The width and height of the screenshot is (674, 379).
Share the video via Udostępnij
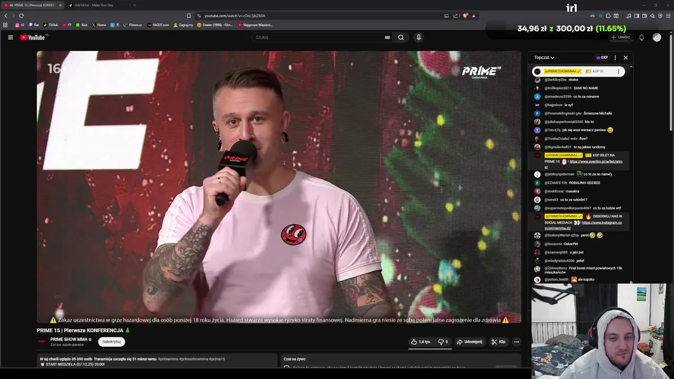click(469, 342)
